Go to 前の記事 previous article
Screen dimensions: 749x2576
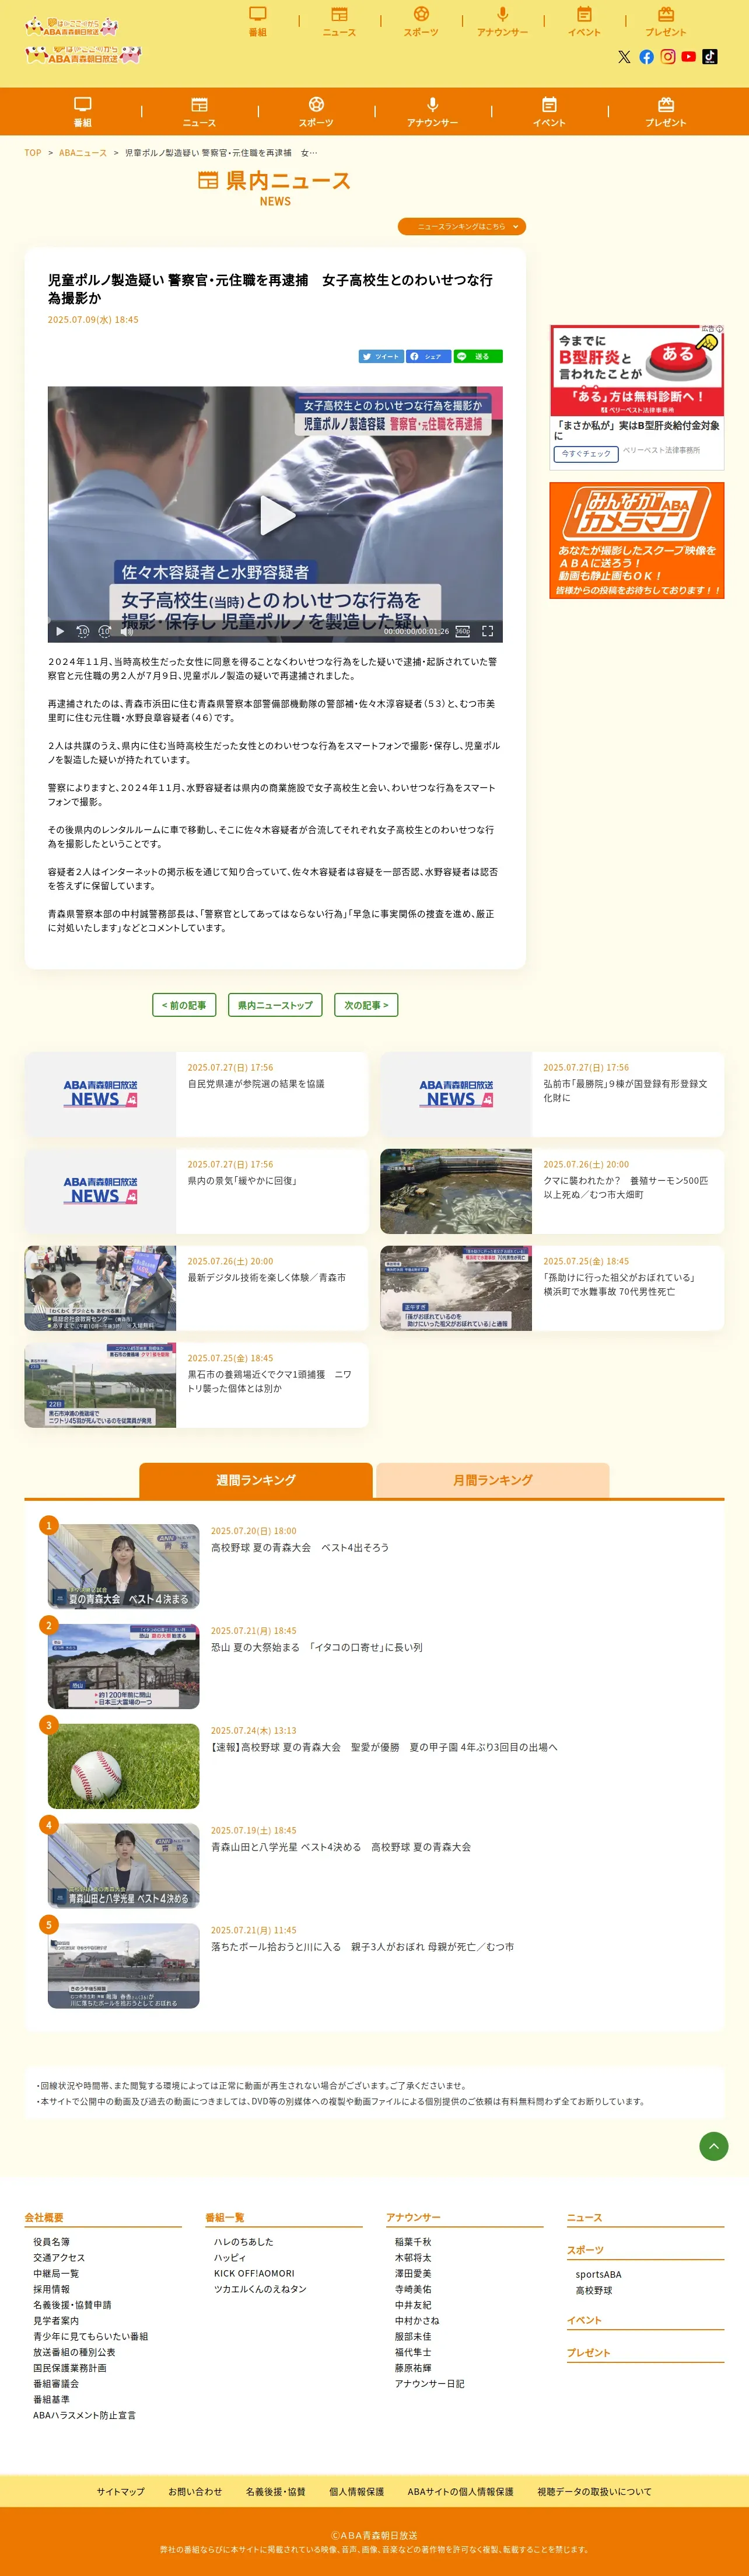click(x=184, y=1005)
